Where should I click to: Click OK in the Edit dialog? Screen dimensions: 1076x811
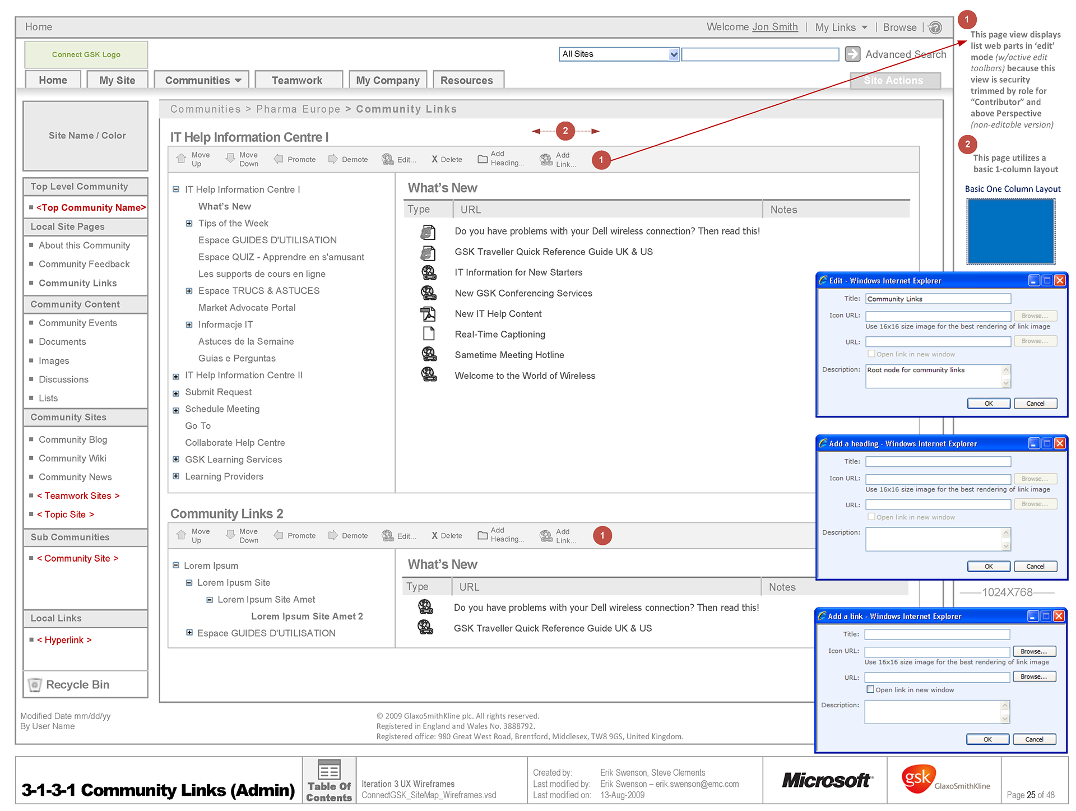[x=988, y=404]
